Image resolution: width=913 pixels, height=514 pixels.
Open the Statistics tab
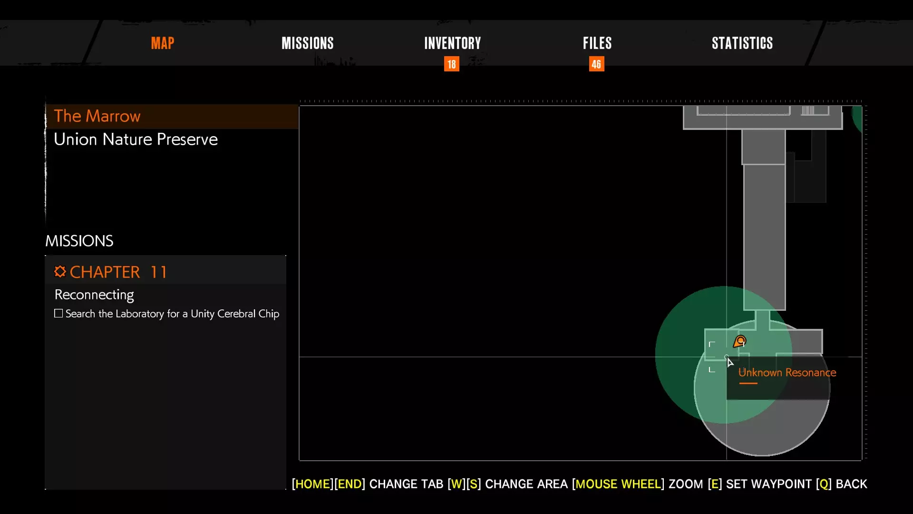(x=742, y=43)
